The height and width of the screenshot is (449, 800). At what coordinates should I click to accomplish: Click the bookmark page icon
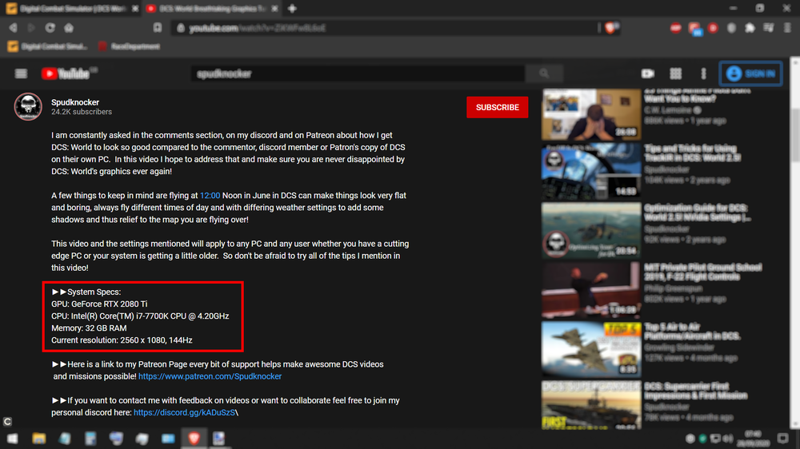(158, 27)
